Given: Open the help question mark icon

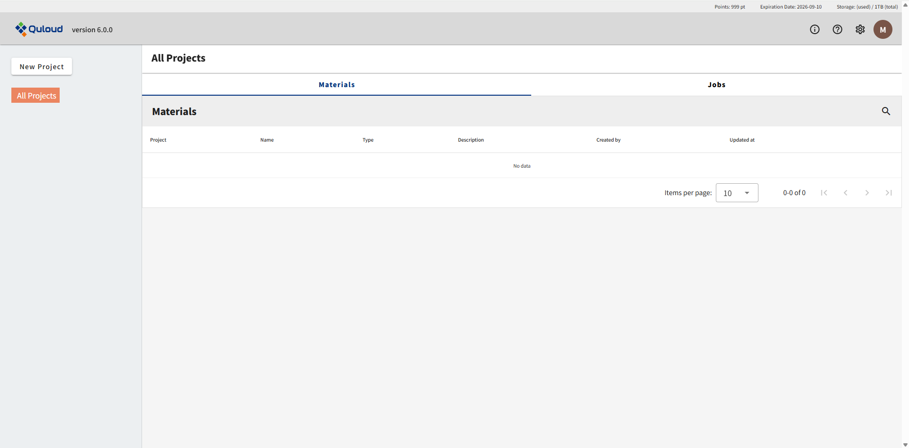Looking at the screenshot, I should 837,29.
